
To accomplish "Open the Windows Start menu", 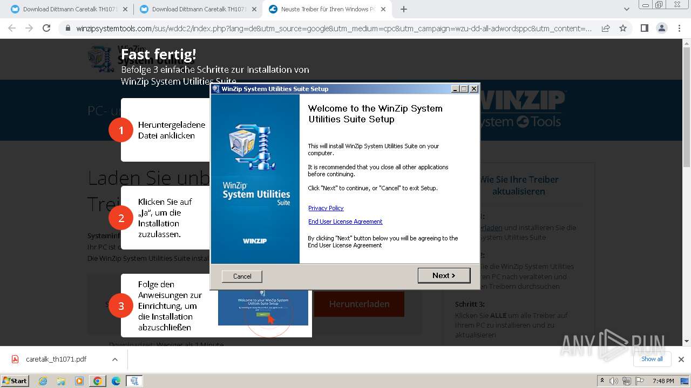I will pos(15,380).
